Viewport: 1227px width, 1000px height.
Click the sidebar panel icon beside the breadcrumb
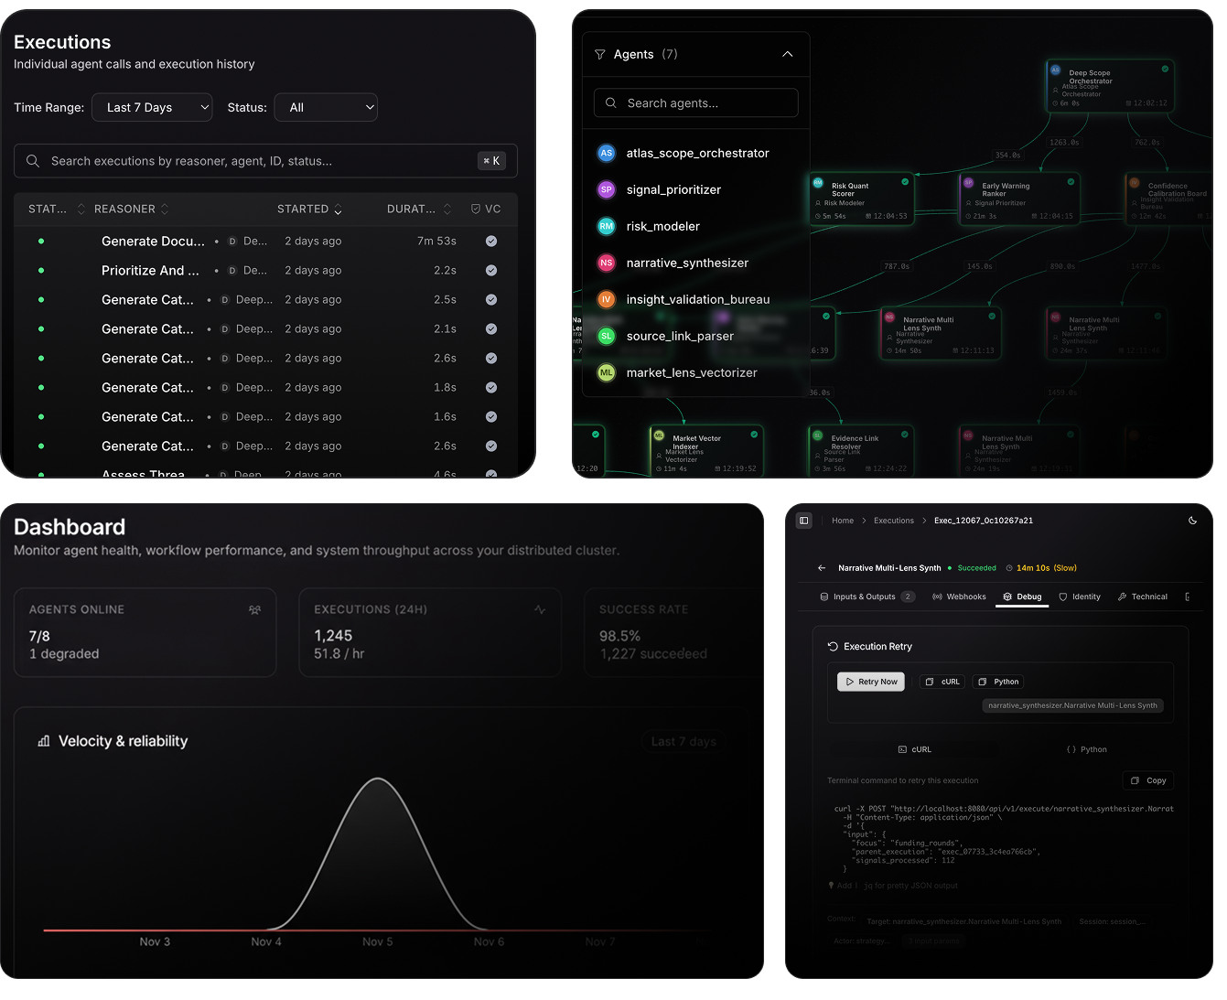tap(803, 520)
